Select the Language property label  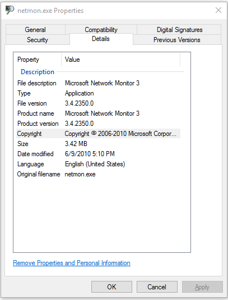[30, 164]
